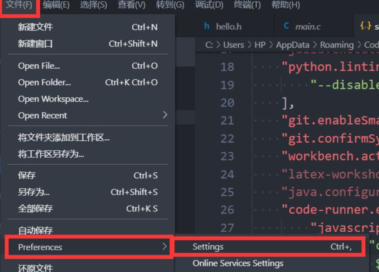The height and width of the screenshot is (272, 379).
Task: Open the 帮助(H) menu
Action: [x=285, y=5]
